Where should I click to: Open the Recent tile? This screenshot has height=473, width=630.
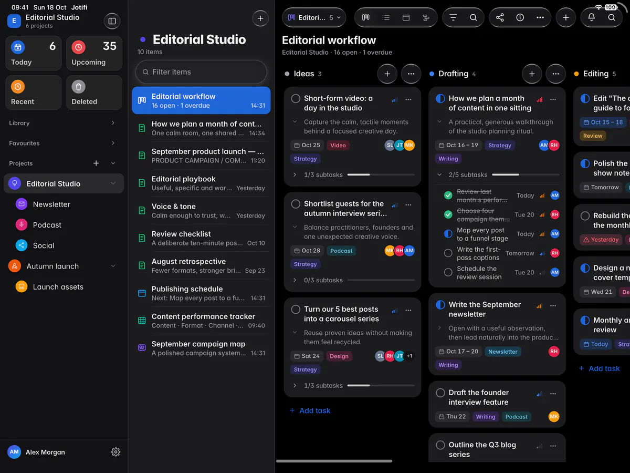click(34, 92)
